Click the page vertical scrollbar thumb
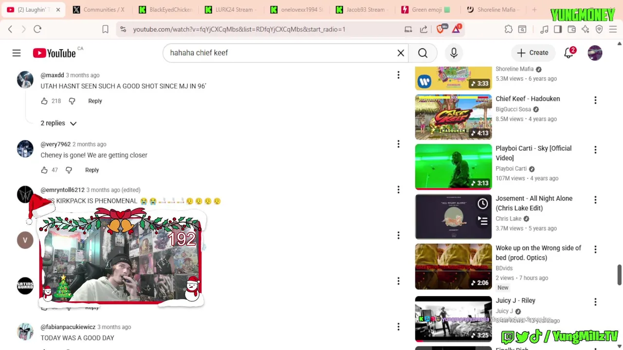The height and width of the screenshot is (350, 623). 619,275
